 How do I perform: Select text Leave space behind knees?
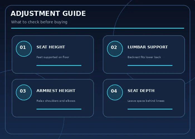[x=146, y=101]
